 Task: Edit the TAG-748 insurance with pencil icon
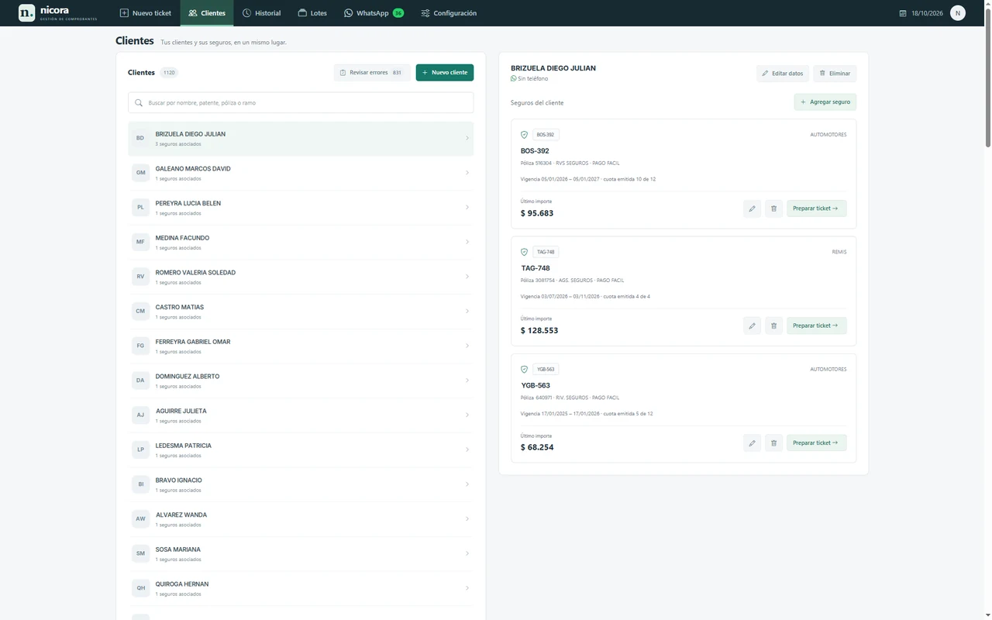[752, 325]
